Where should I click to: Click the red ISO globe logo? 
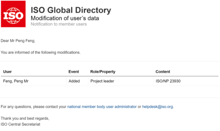click(13, 14)
